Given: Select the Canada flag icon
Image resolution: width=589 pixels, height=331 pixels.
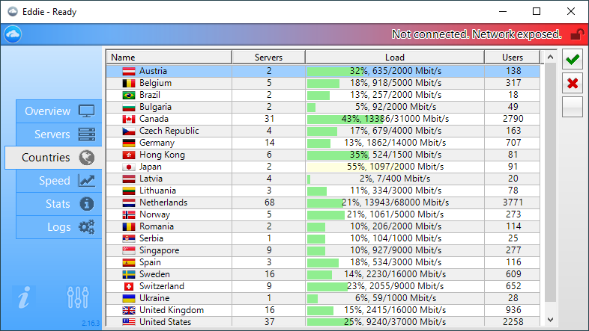Looking at the screenshot, I should tap(128, 119).
